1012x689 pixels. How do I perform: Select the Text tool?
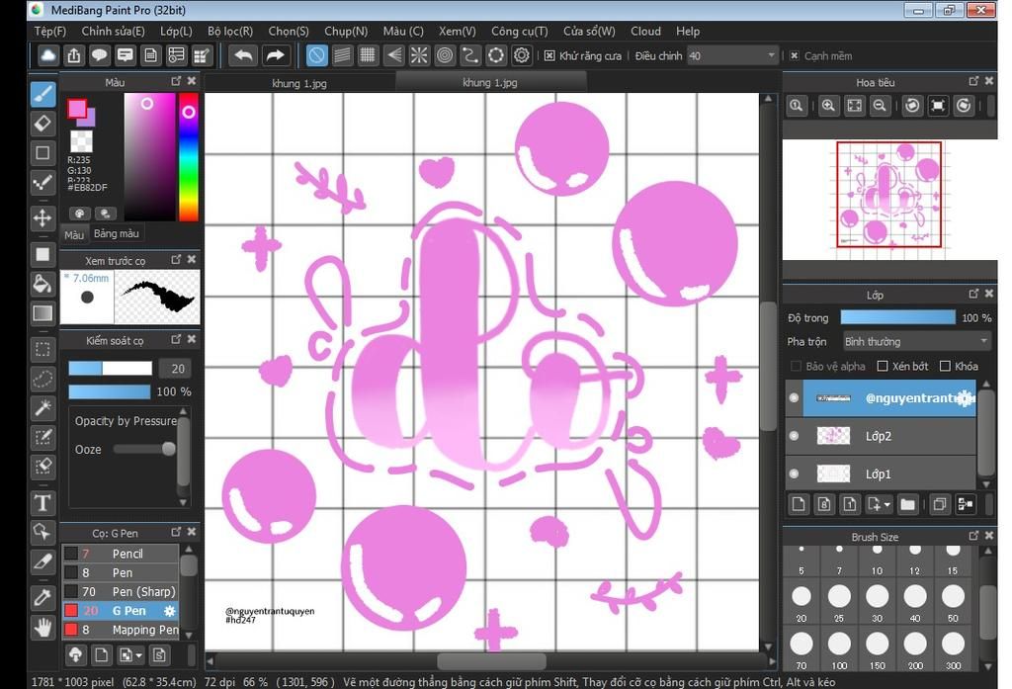point(42,502)
